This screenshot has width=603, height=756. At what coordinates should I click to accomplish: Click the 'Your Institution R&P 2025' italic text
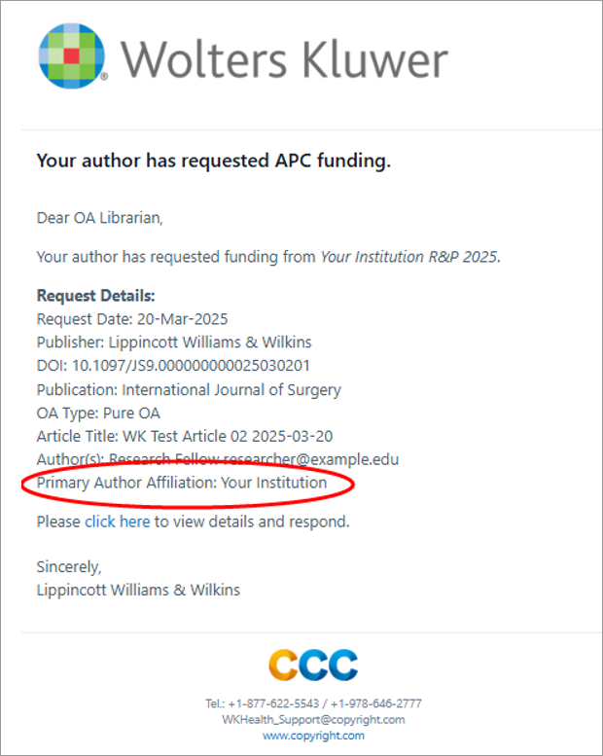pyautogui.click(x=410, y=257)
